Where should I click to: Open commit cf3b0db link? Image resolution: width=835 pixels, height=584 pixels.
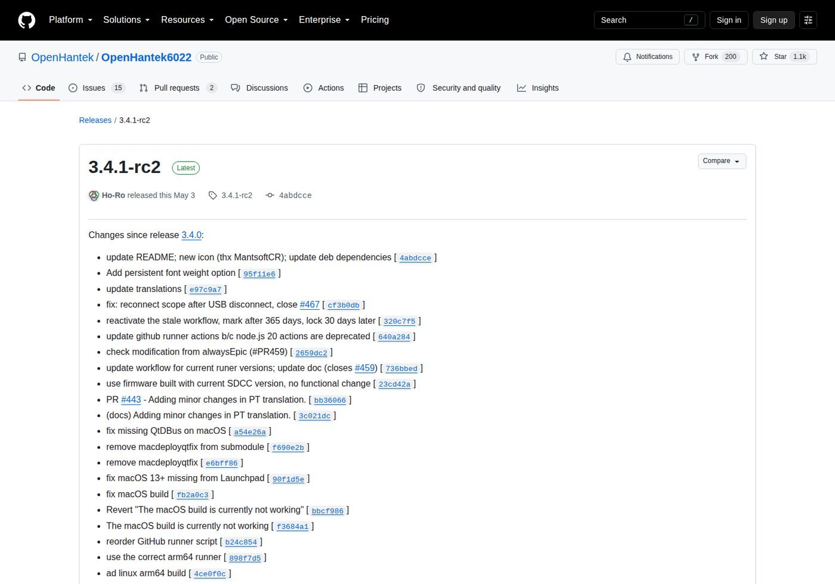[344, 306]
